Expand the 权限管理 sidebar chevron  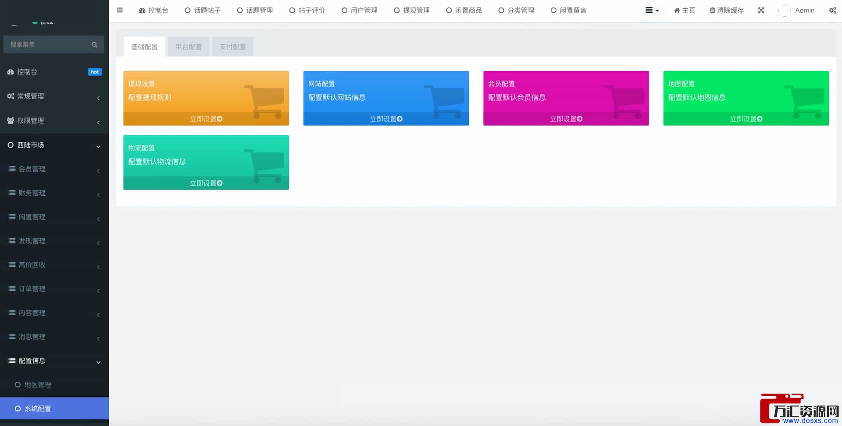pos(98,123)
